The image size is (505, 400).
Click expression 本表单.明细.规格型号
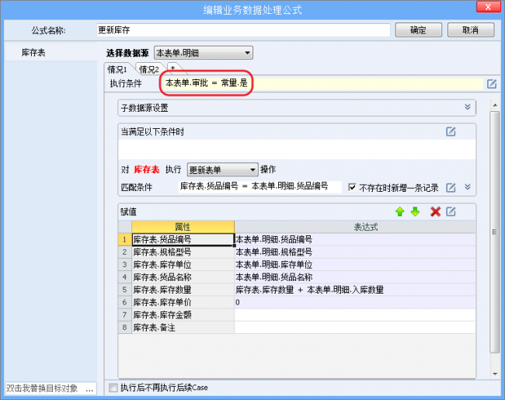tap(355, 252)
